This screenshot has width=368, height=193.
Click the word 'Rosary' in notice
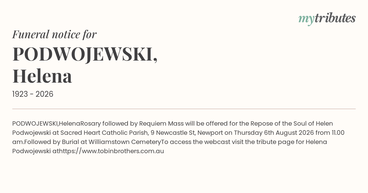pyautogui.click(x=90, y=123)
